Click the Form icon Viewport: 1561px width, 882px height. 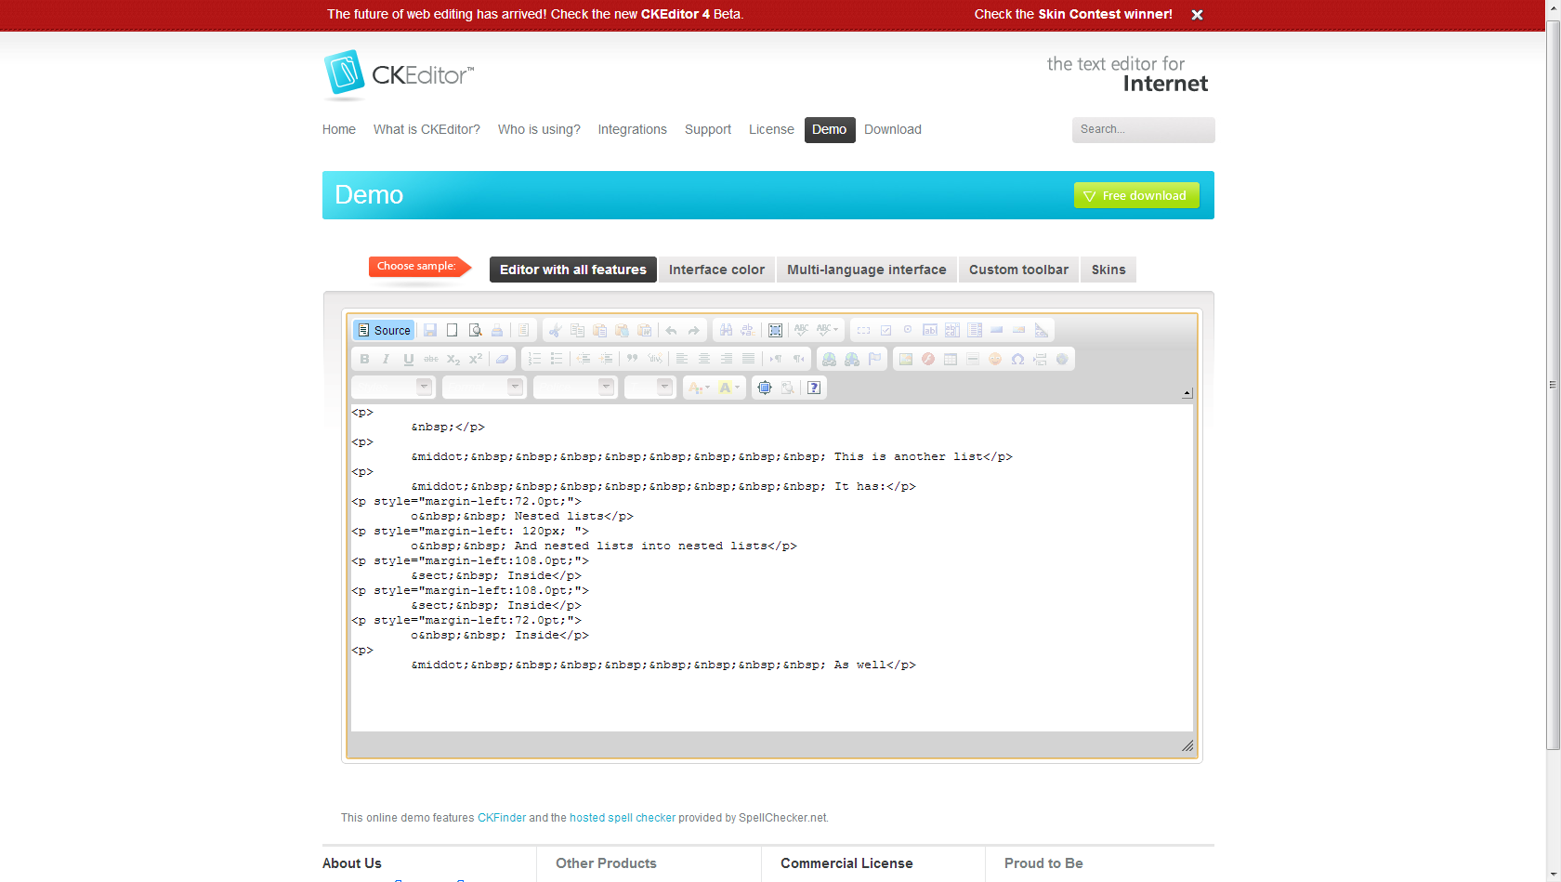[863, 330]
